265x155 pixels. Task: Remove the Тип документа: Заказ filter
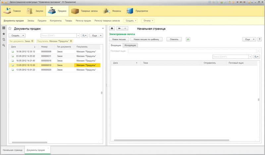pos(32,41)
